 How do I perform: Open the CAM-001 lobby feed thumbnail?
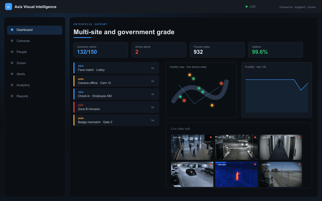(192, 147)
